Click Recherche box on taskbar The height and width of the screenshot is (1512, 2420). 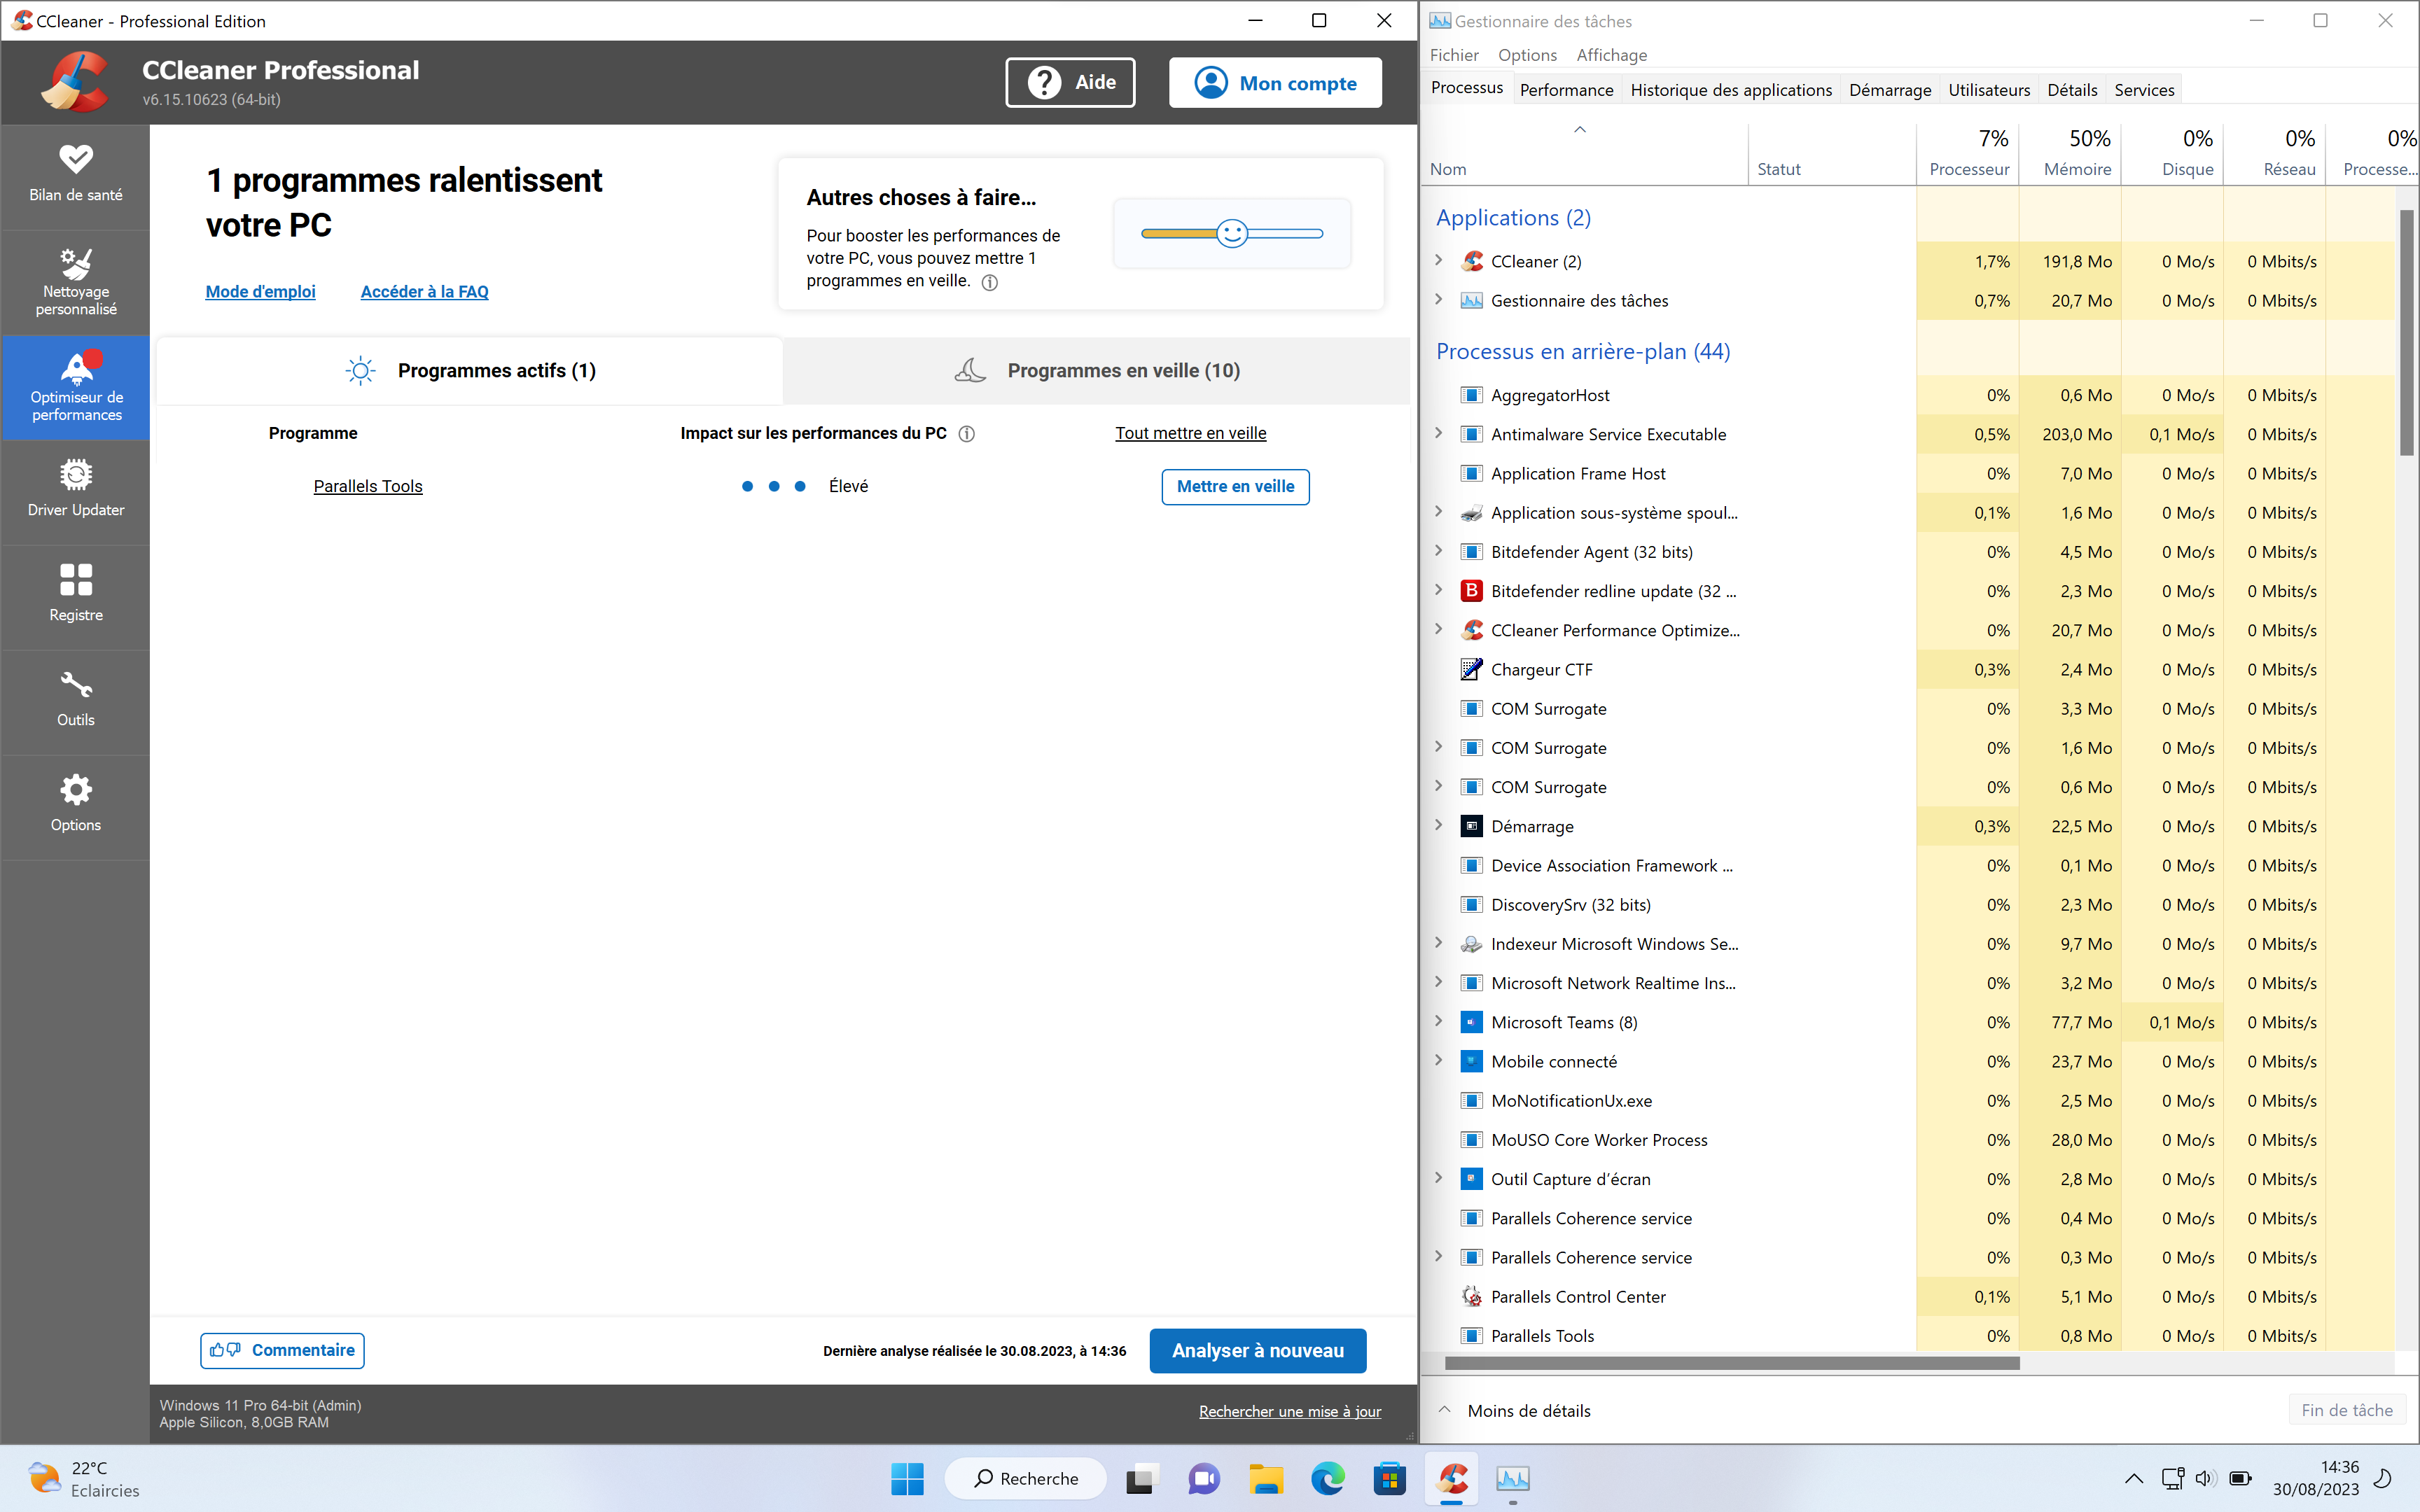point(1025,1478)
